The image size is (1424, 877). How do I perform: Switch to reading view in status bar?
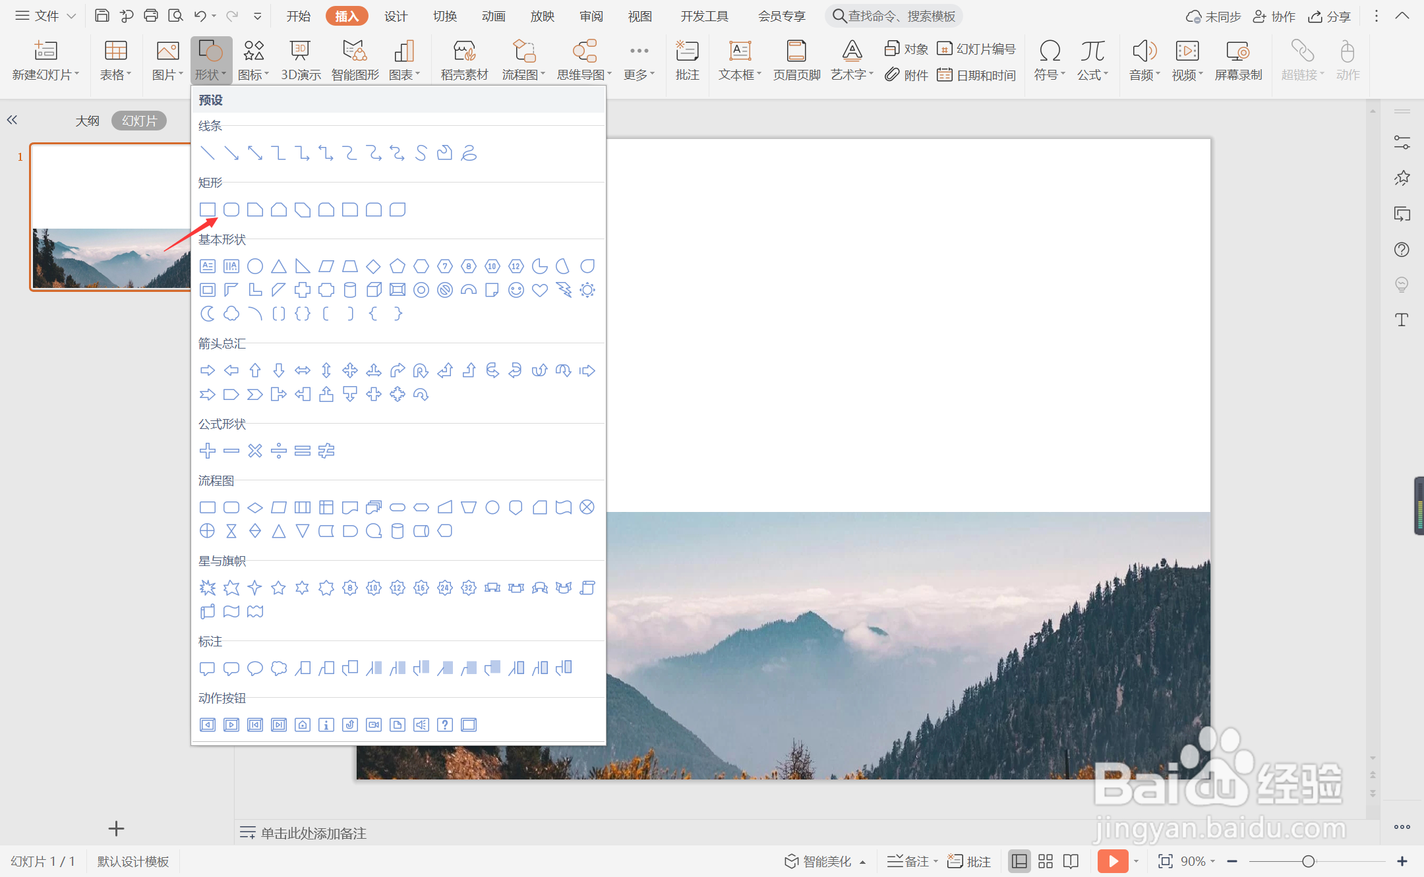point(1071,861)
